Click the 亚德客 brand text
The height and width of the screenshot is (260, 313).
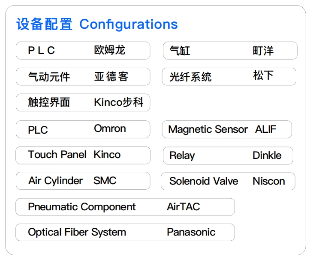tap(111, 77)
